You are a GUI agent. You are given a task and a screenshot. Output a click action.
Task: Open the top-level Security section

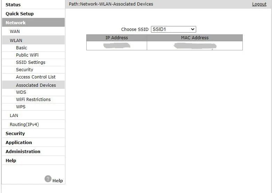pos(15,133)
